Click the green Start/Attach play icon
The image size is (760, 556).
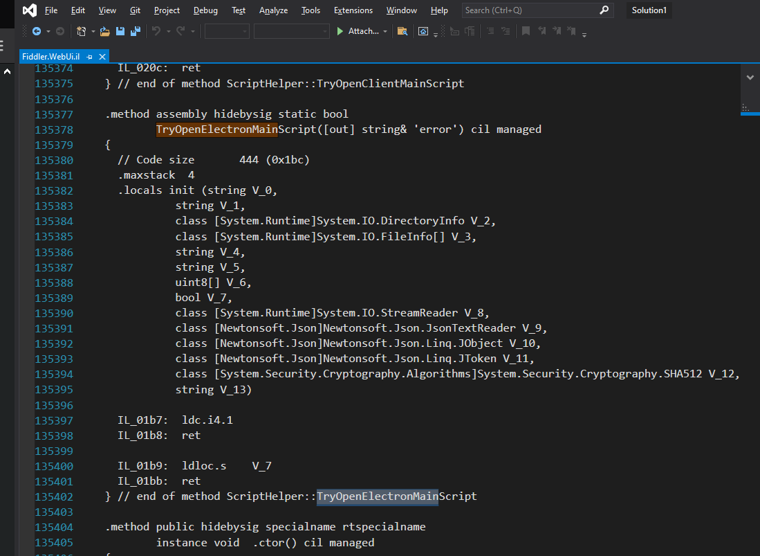[x=340, y=32]
